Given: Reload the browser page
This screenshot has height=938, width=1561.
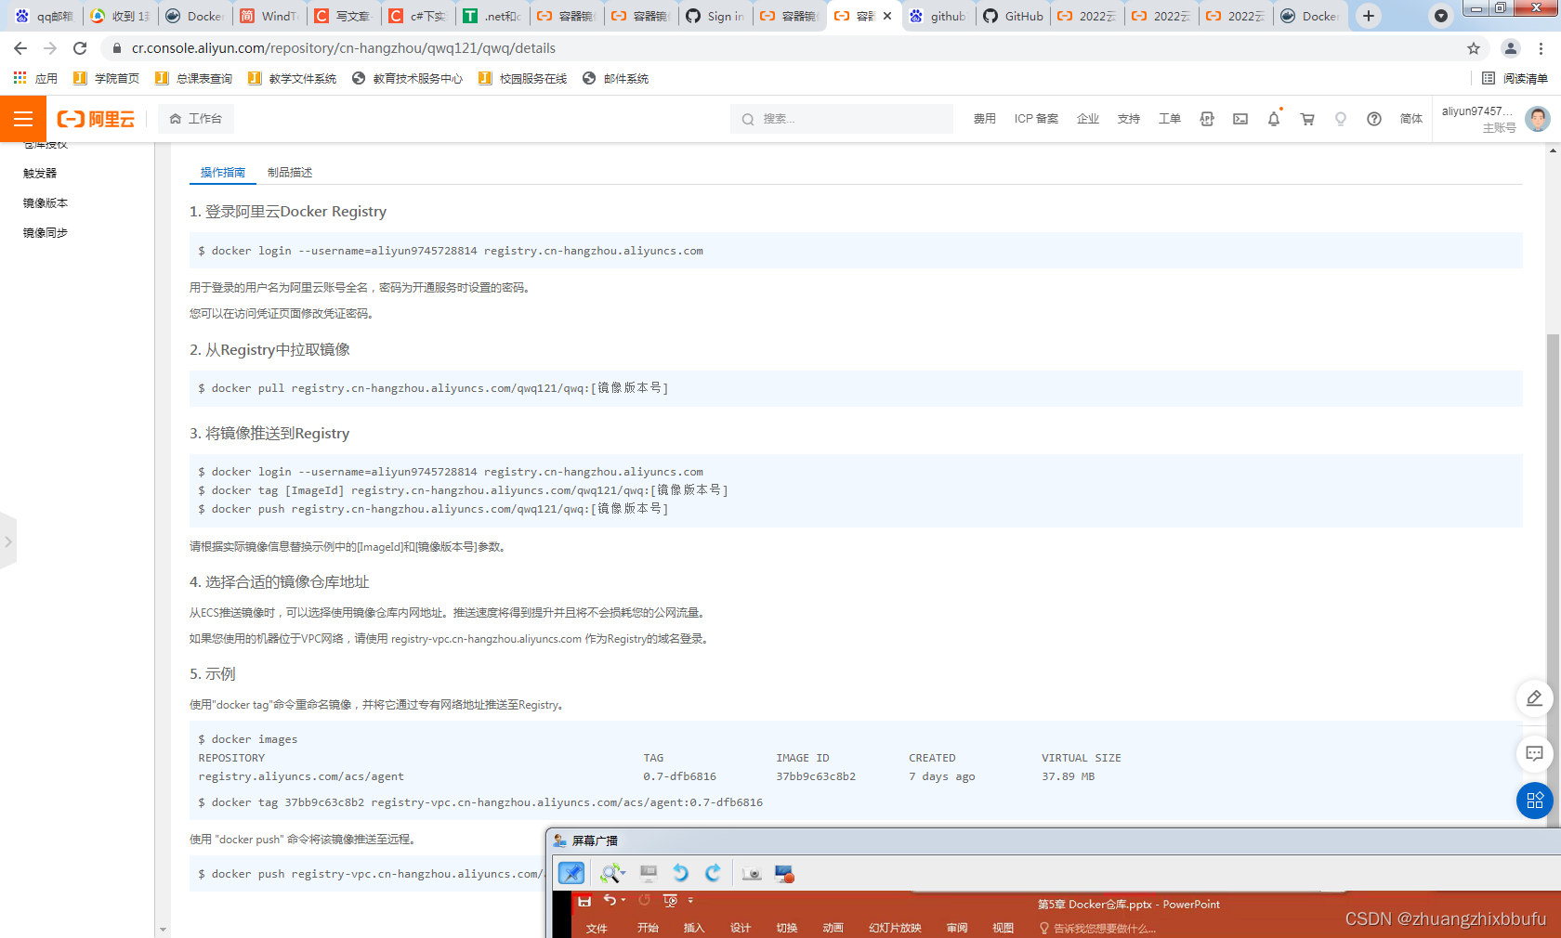Looking at the screenshot, I should pos(80,48).
